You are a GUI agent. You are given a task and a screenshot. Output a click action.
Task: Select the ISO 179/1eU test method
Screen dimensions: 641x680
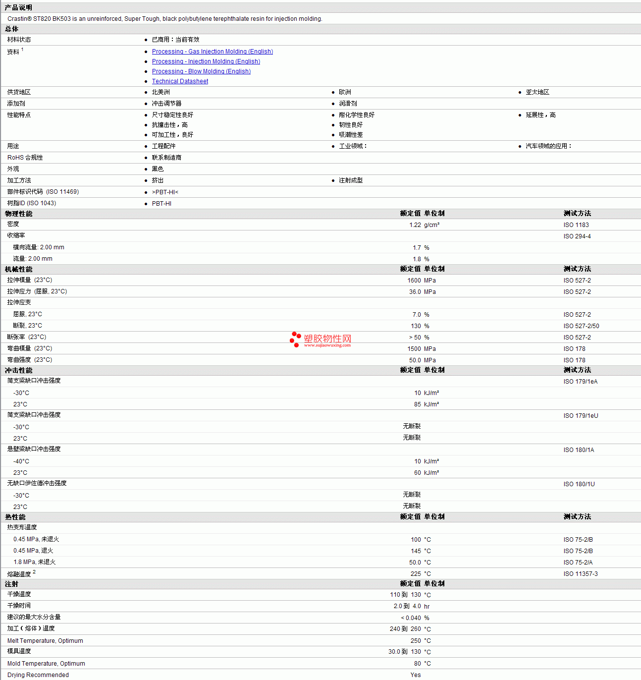(581, 416)
